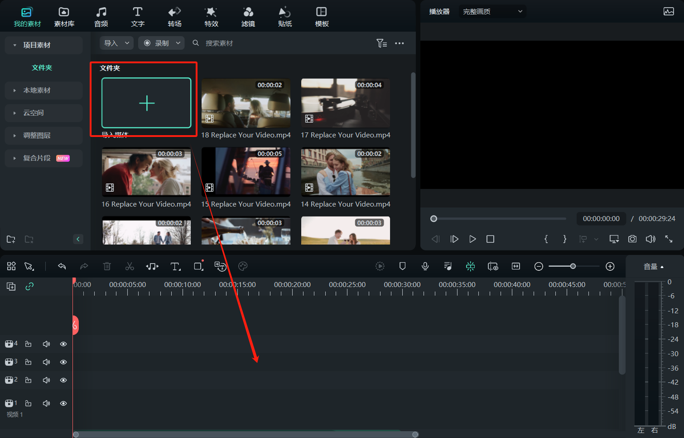
Task: Open the 导入 import dropdown
Action: pos(116,43)
